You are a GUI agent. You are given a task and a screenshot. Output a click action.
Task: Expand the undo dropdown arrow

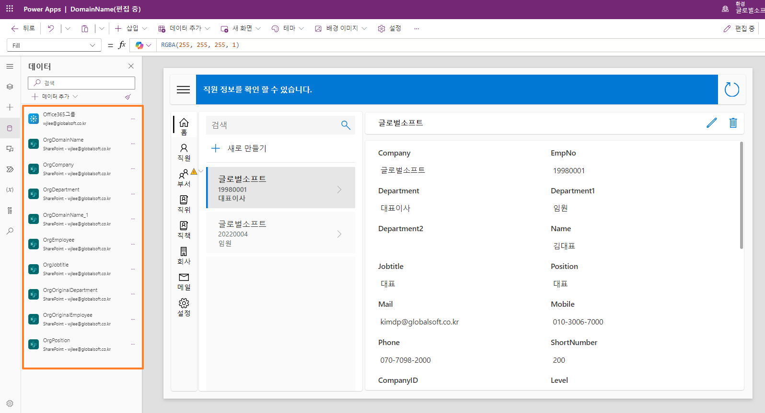(68, 29)
